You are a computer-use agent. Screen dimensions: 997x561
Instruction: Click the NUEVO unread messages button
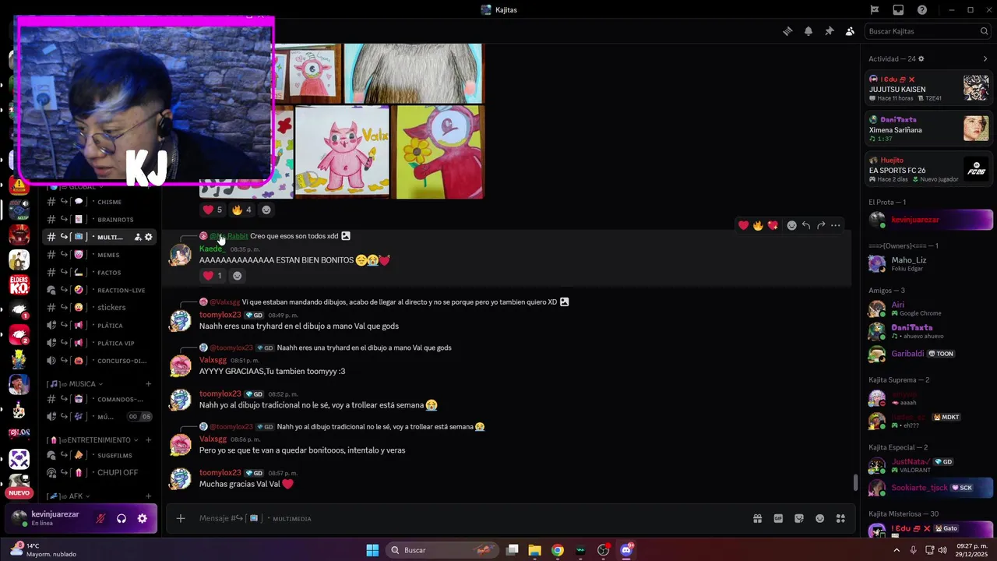(19, 492)
